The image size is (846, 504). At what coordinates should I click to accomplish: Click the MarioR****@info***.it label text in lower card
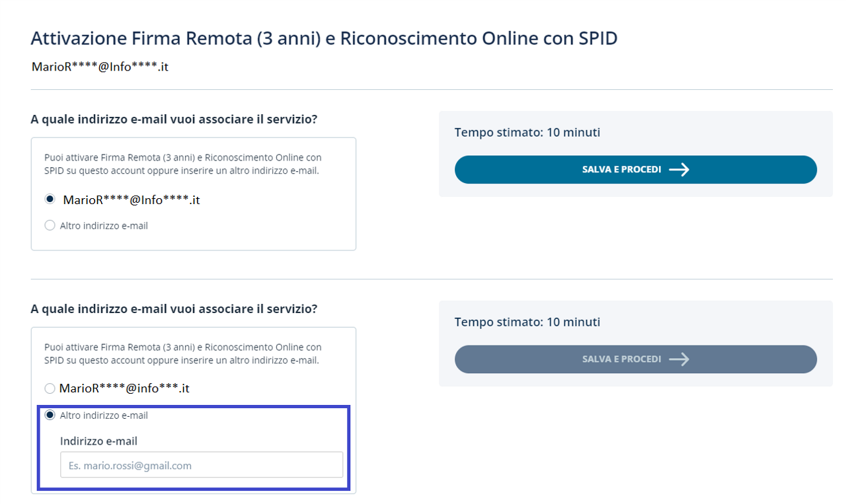point(124,388)
